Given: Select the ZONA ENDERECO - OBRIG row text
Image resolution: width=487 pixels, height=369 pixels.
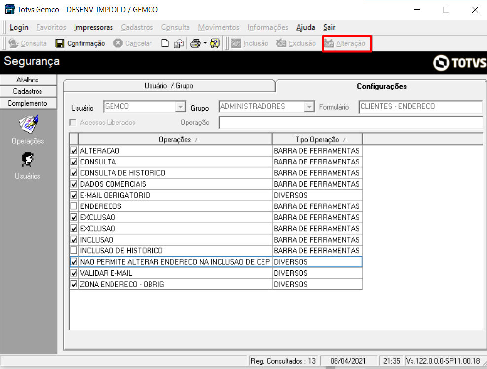Looking at the screenshot, I should tap(122, 284).
